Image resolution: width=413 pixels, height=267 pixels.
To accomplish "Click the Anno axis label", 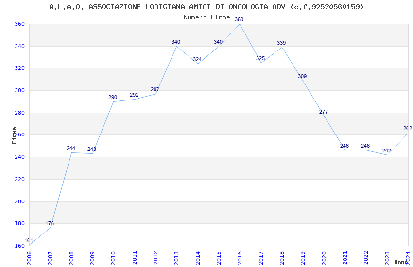I will pos(401,262).
